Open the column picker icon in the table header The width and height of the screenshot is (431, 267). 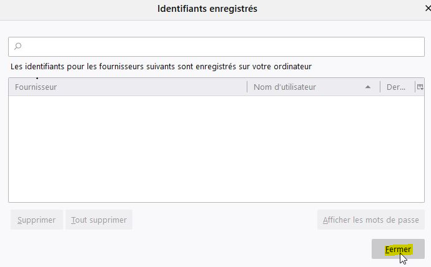420,87
